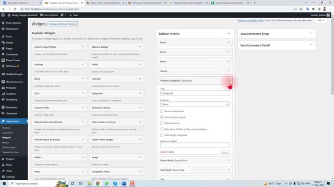Expand the Tag Cloud widget
Viewport: 334px width, 187px height.
(x=229, y=170)
